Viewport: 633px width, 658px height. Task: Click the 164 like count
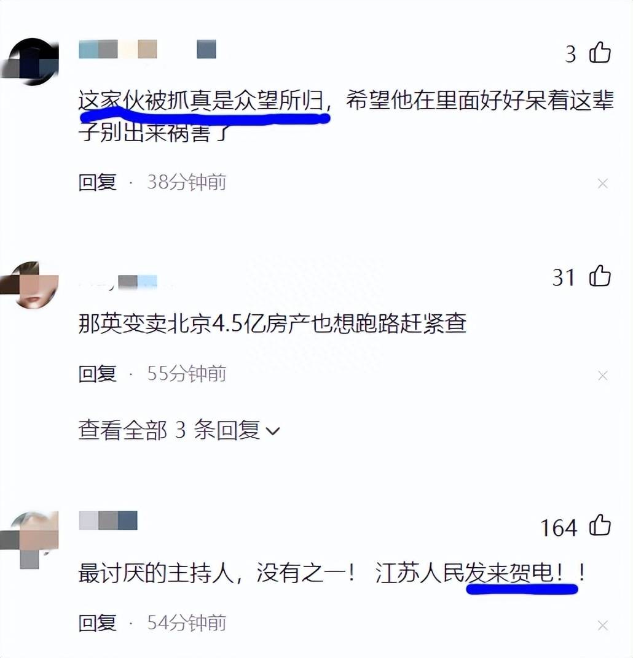559,527
